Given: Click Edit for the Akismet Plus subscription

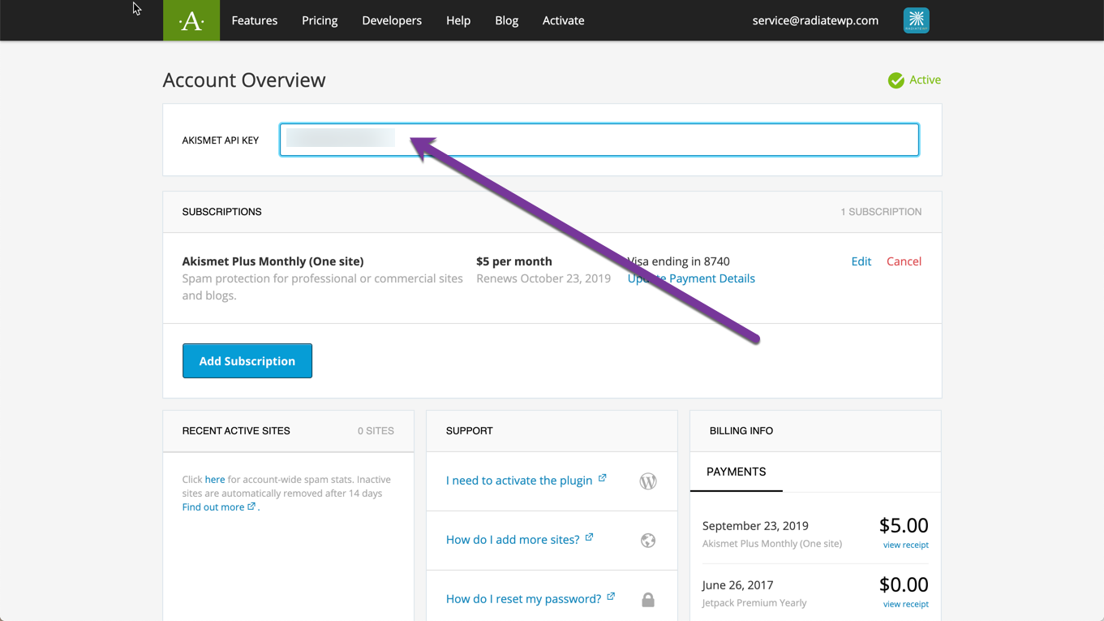Looking at the screenshot, I should point(861,261).
